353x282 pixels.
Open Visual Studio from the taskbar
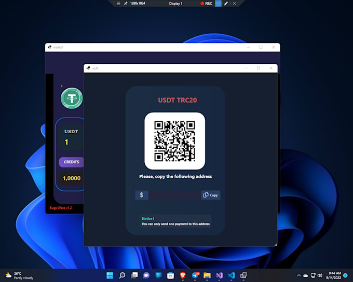tap(219, 275)
